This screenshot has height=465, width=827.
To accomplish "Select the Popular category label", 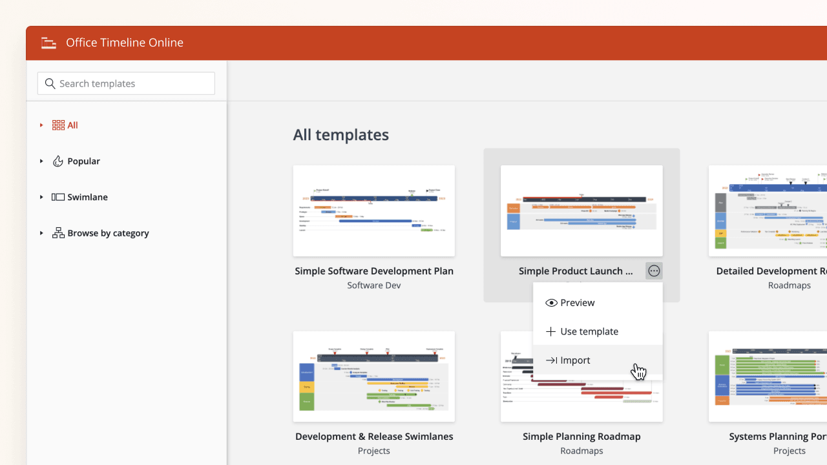I will tap(83, 161).
